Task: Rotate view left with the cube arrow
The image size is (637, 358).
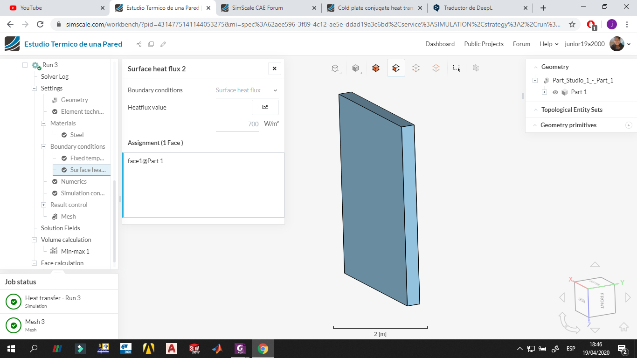Action: coord(562,297)
